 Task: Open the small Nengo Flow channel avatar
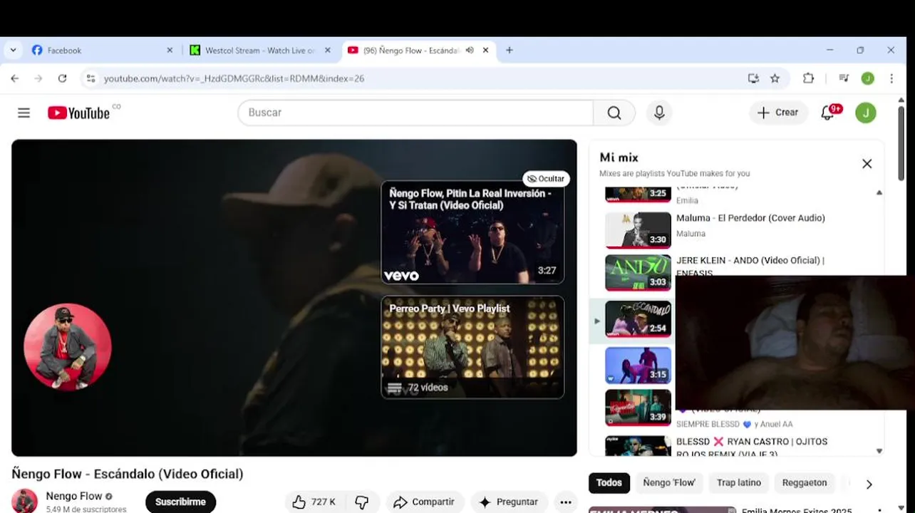click(x=24, y=501)
